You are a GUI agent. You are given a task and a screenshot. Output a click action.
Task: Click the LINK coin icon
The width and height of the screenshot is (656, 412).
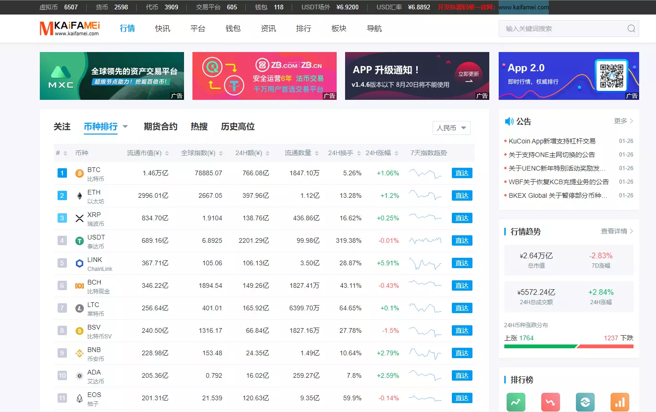(80, 263)
